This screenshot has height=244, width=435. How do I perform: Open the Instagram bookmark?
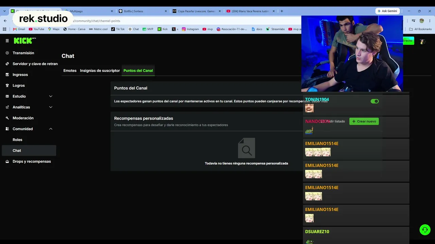click(190, 29)
